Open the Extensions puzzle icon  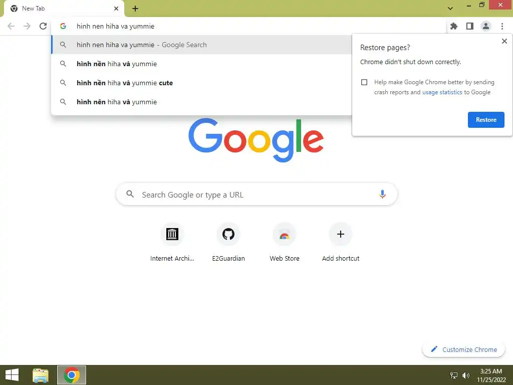[x=454, y=26]
